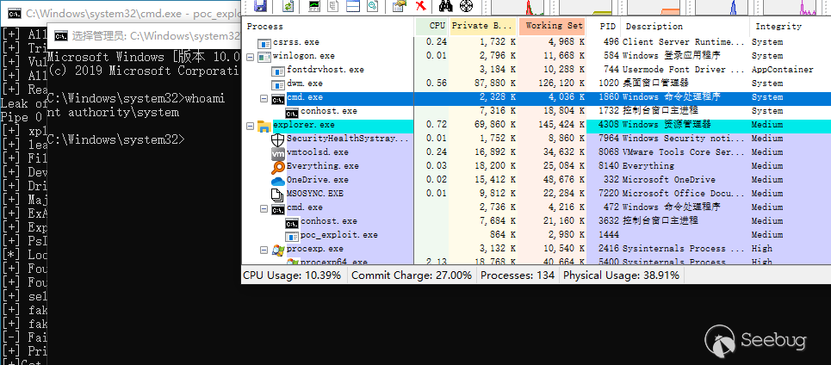Click the red X Kill Process icon
The width and height of the screenshot is (831, 365).
(421, 6)
